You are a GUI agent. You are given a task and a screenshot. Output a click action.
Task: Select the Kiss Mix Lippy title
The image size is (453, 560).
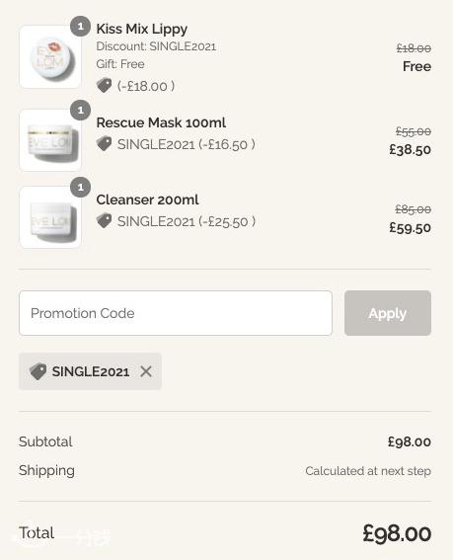click(x=142, y=29)
